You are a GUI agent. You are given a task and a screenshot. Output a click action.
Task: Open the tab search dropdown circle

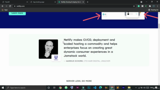pyautogui.click(x=141, y=2)
